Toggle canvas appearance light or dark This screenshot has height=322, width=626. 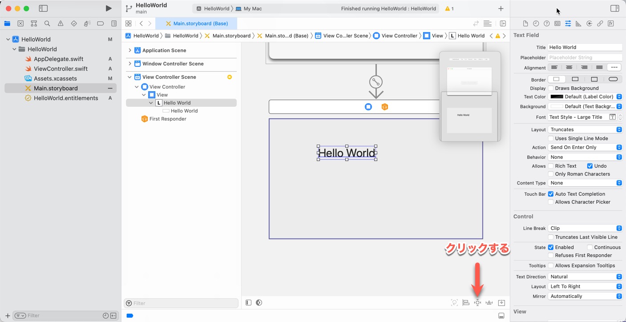[259, 303]
